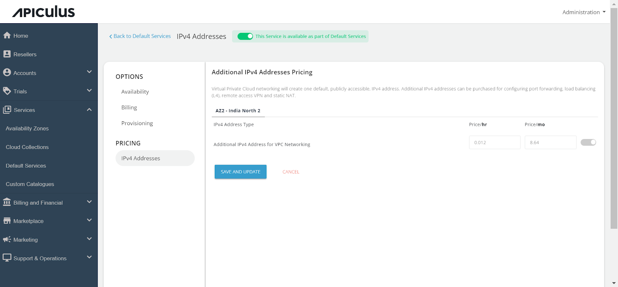618x287 pixels.
Task: Click the Trials tag icon
Action: [x=7, y=91]
